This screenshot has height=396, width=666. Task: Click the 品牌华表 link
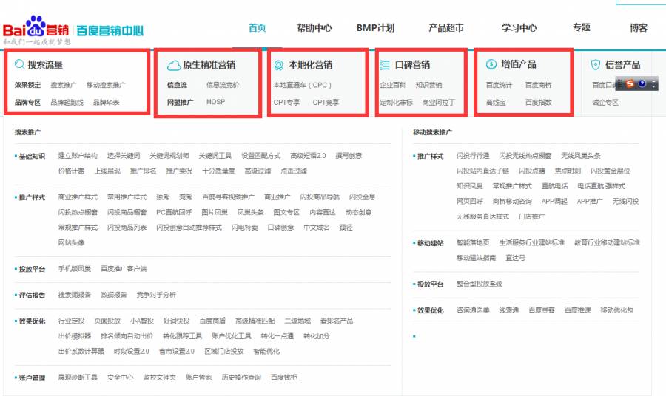(106, 102)
